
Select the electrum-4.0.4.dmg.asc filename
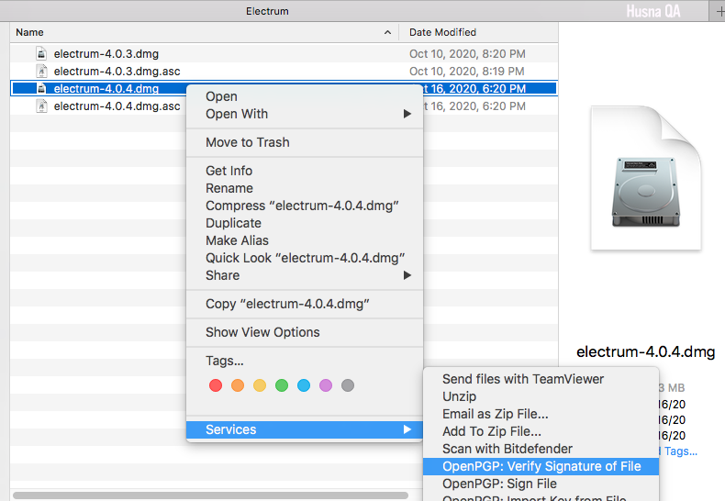click(x=117, y=106)
